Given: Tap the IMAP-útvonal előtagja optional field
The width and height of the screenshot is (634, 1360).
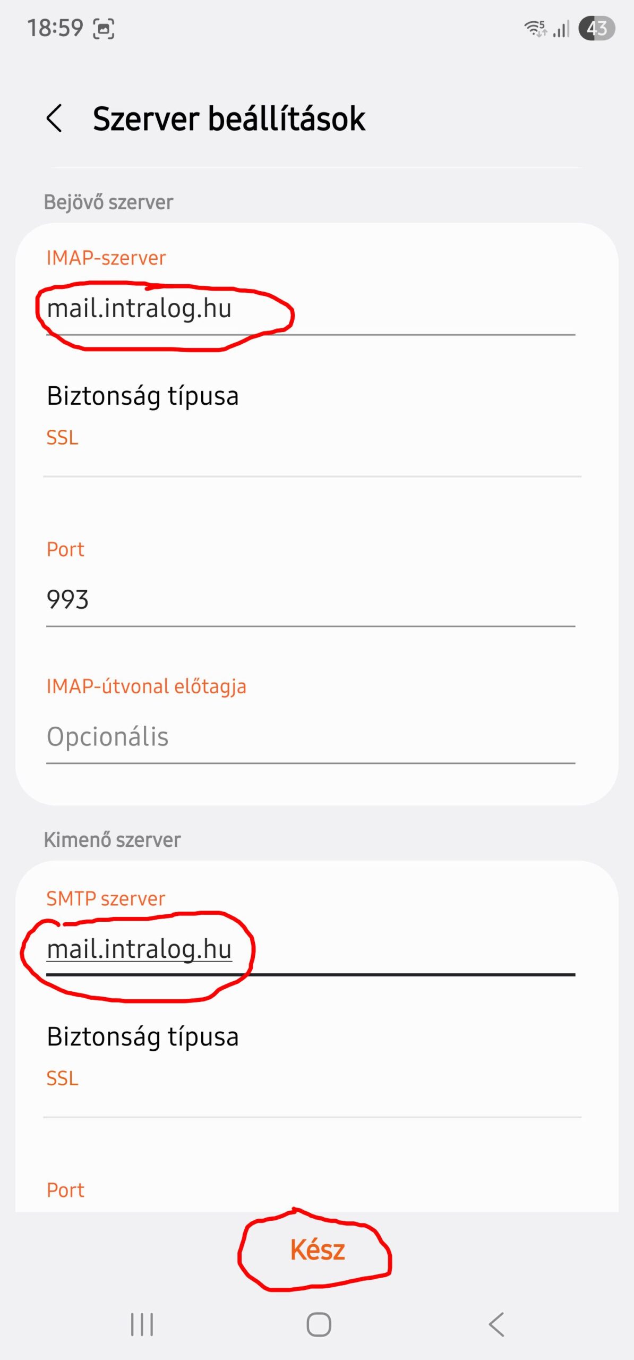Looking at the screenshot, I should [310, 737].
